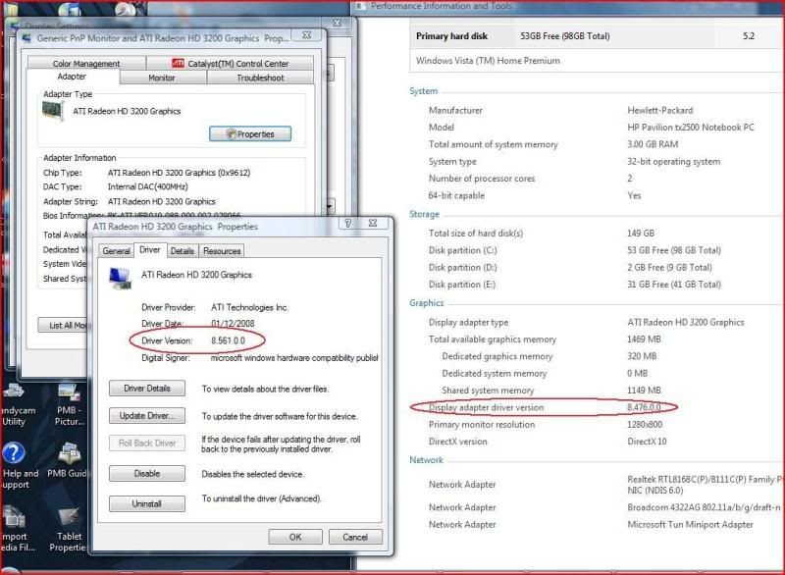This screenshot has width=785, height=575.
Task: Open the PMB Guide desktop icon
Action: pos(70,454)
